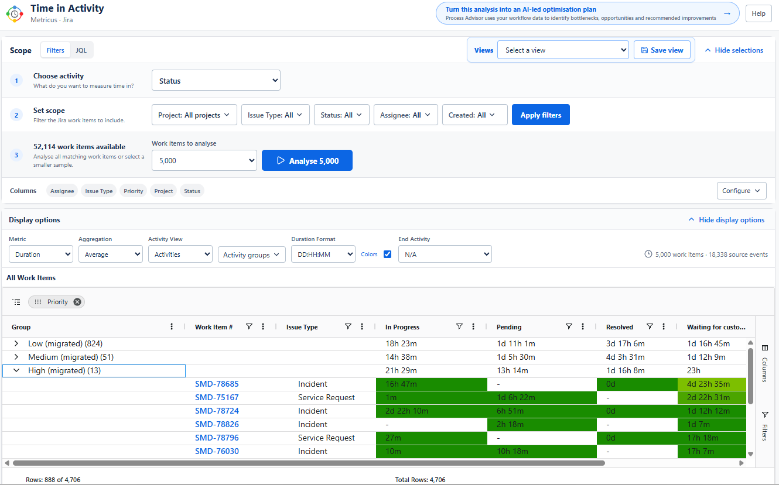Open filter for Work Item # column
Image resolution: width=779 pixels, height=485 pixels.
pyautogui.click(x=249, y=326)
